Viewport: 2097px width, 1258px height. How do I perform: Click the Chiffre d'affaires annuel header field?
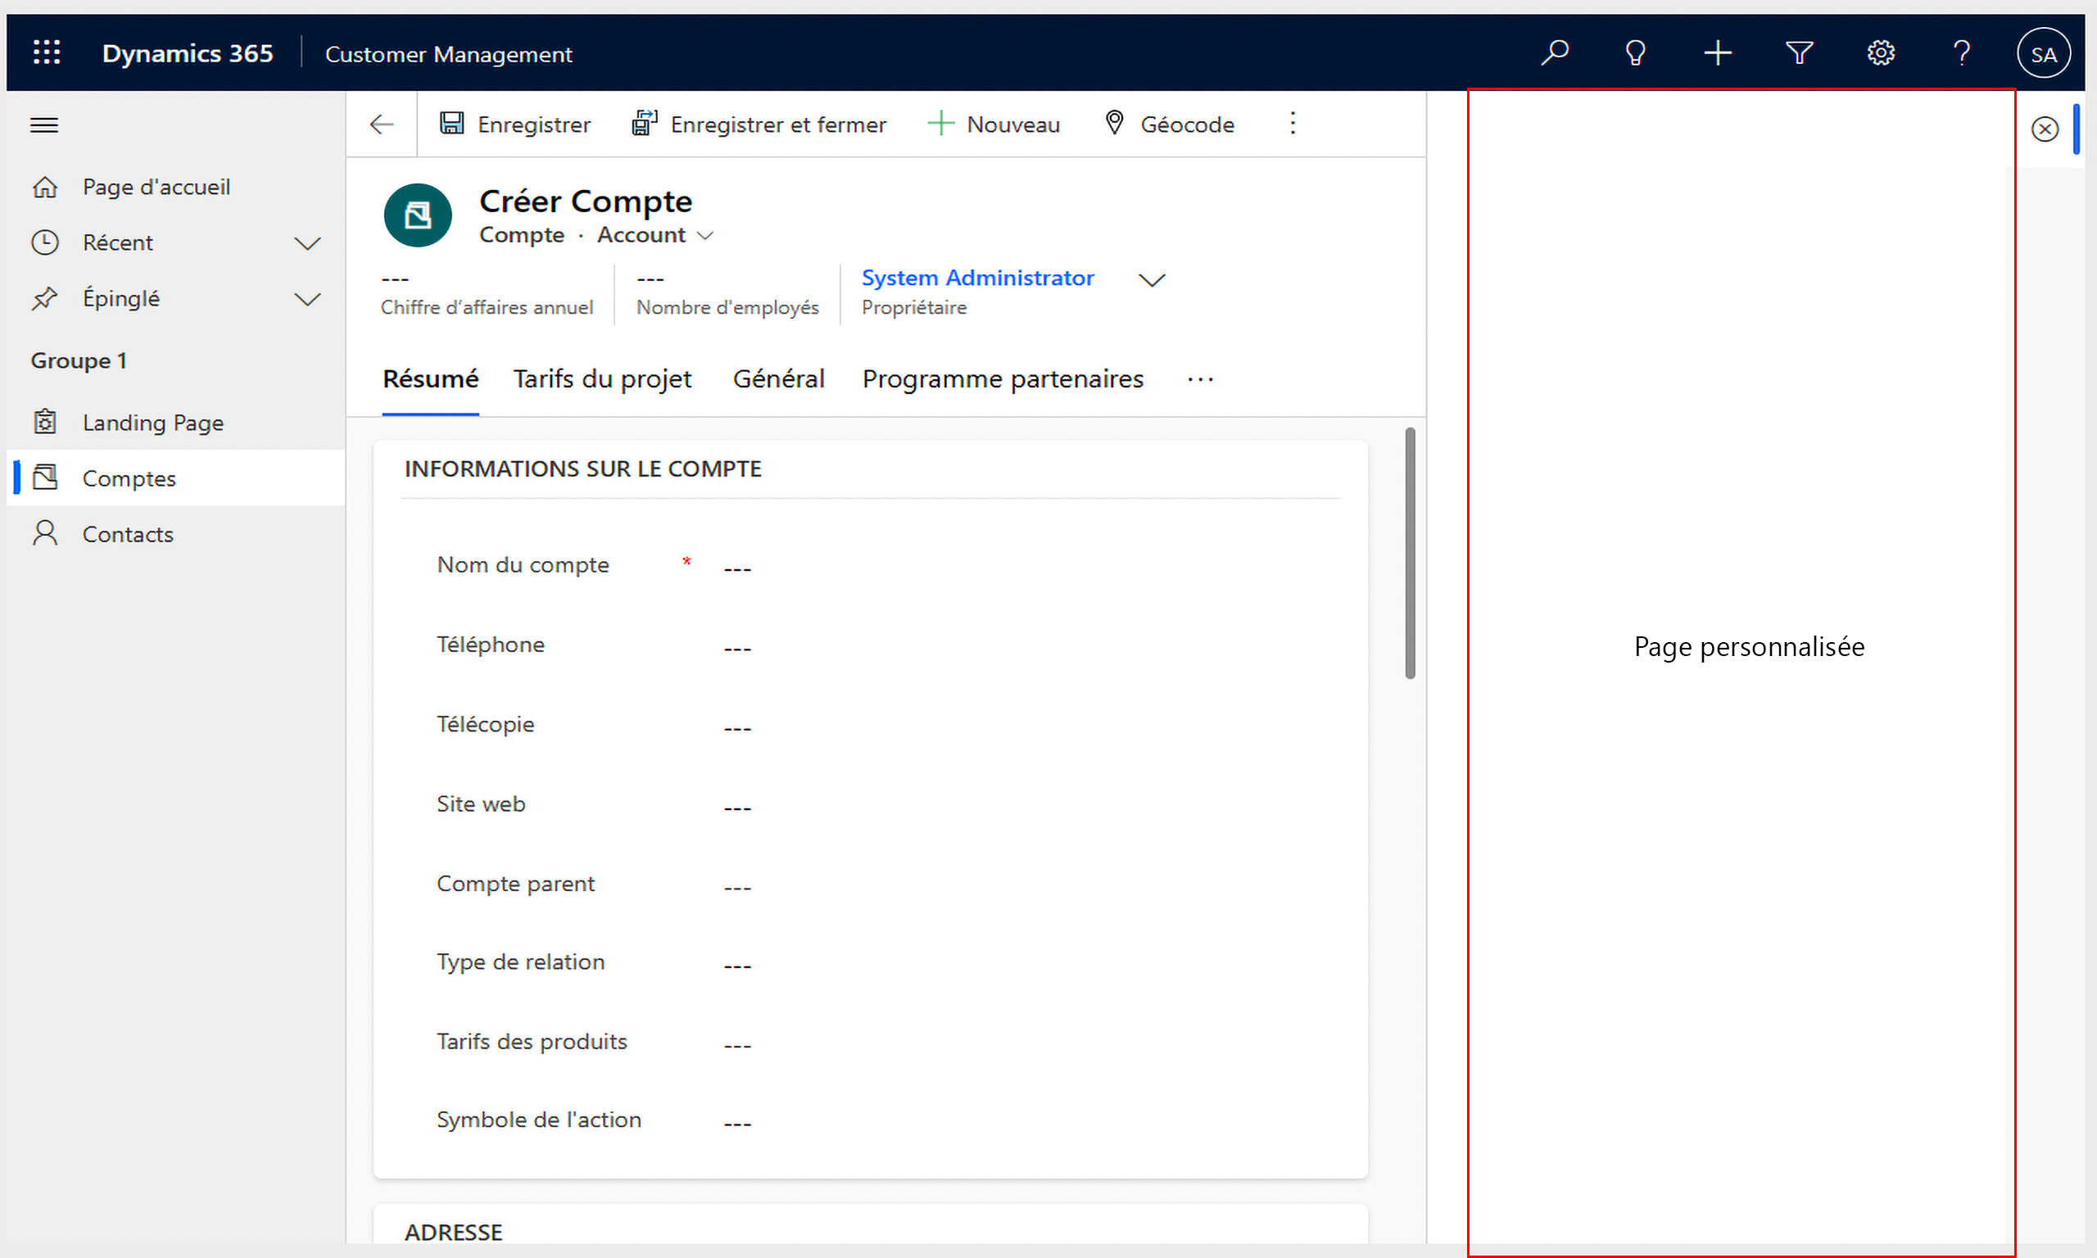[x=487, y=293]
